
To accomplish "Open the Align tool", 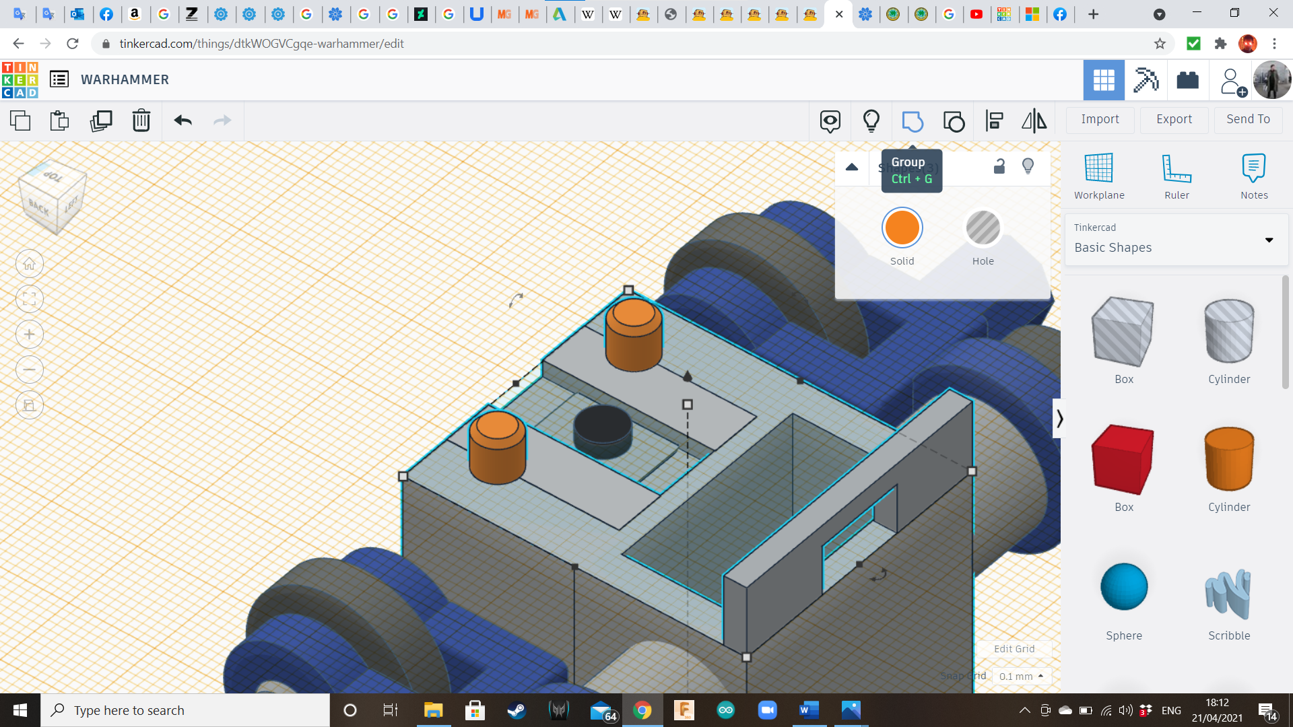I will [994, 121].
